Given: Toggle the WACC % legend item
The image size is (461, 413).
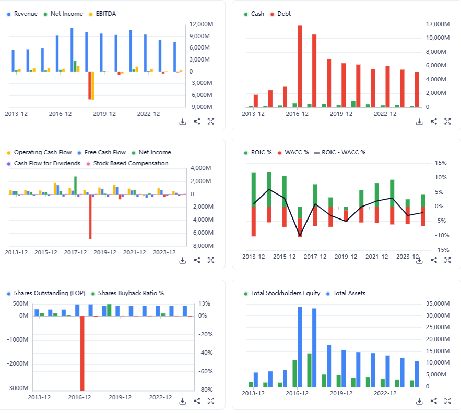Looking at the screenshot, I should (293, 152).
